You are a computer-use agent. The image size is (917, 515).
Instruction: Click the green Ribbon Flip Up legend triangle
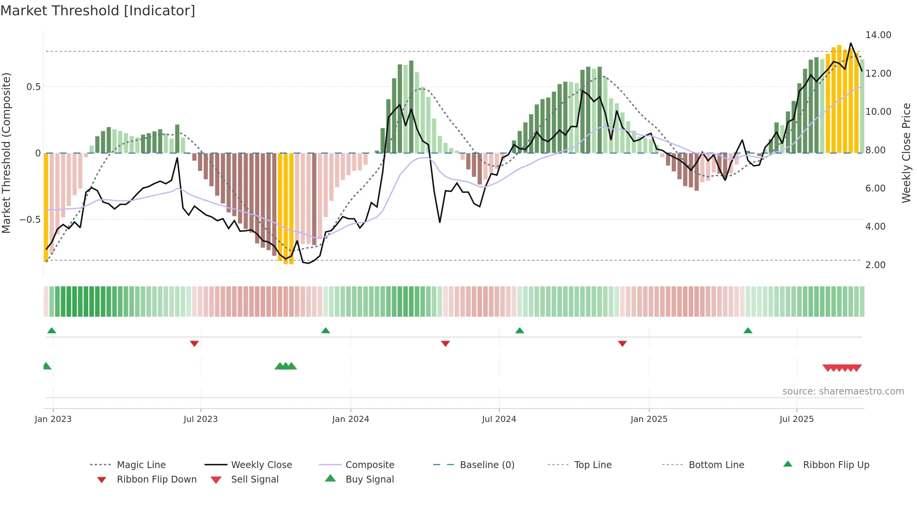pos(788,464)
